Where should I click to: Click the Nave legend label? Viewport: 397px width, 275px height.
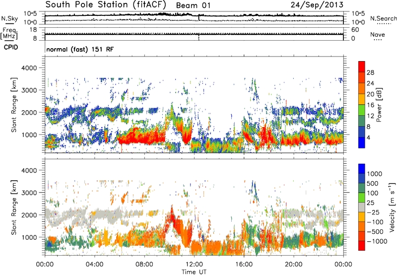click(x=378, y=34)
